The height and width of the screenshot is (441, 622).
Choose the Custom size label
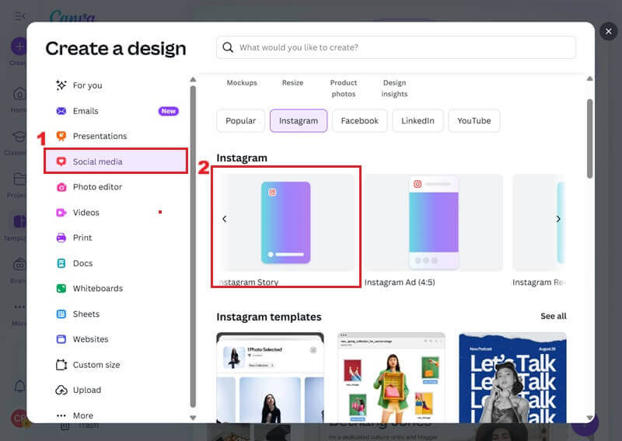coord(96,365)
